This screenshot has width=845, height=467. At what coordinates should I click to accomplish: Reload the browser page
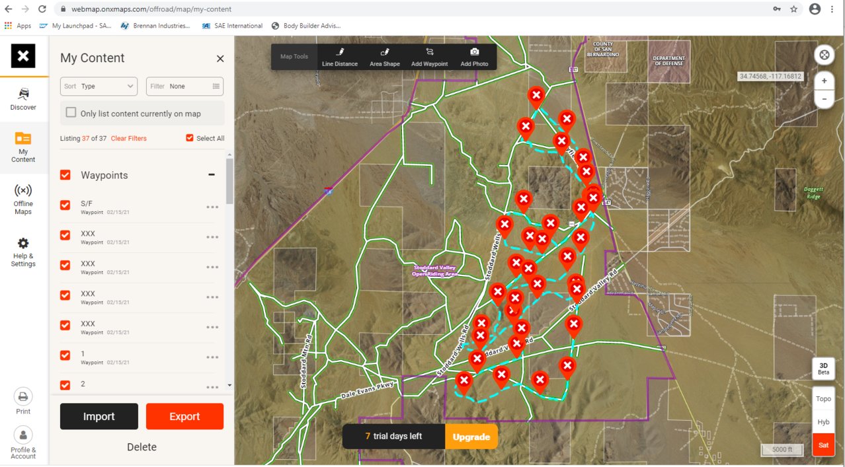[x=42, y=9]
